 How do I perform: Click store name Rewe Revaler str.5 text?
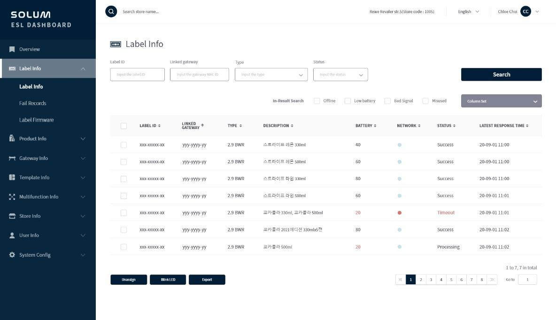pyautogui.click(x=402, y=12)
